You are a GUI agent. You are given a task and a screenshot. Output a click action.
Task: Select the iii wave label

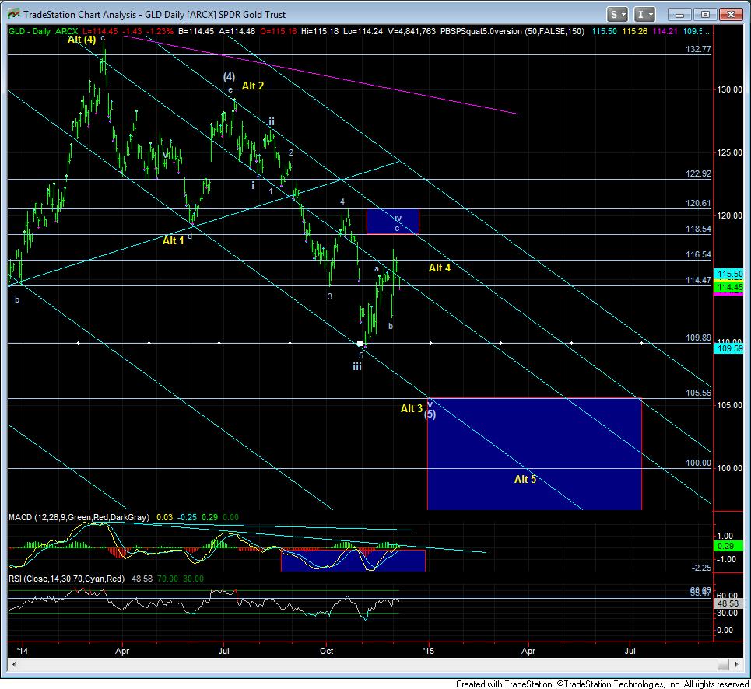357,367
